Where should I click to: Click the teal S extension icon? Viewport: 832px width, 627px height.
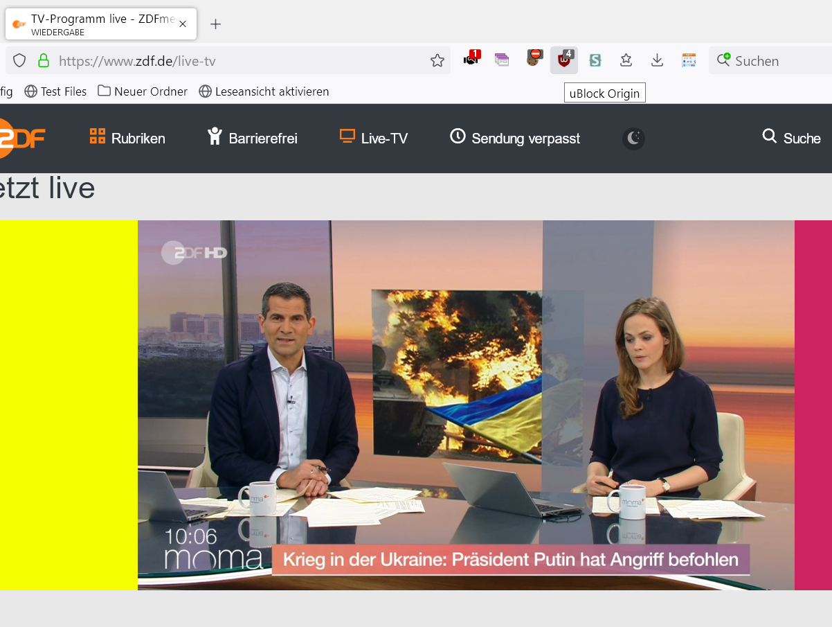coord(595,61)
